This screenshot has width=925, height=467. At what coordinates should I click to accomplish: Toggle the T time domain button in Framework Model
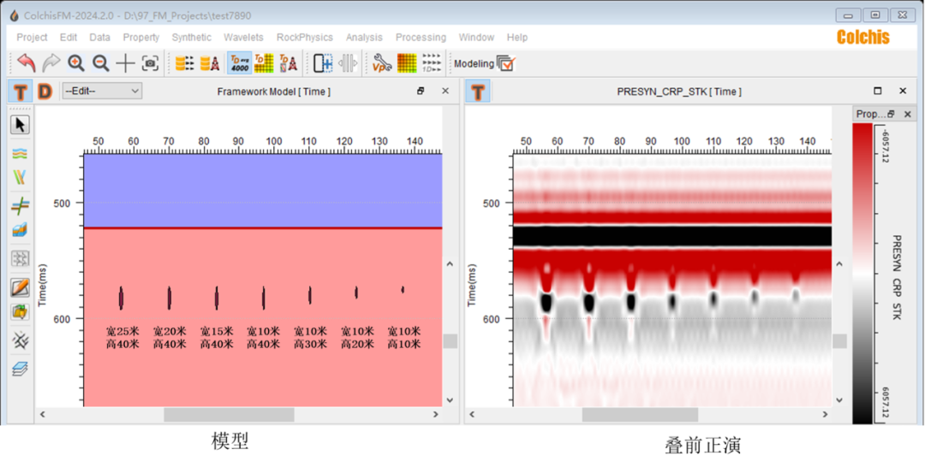coord(21,92)
